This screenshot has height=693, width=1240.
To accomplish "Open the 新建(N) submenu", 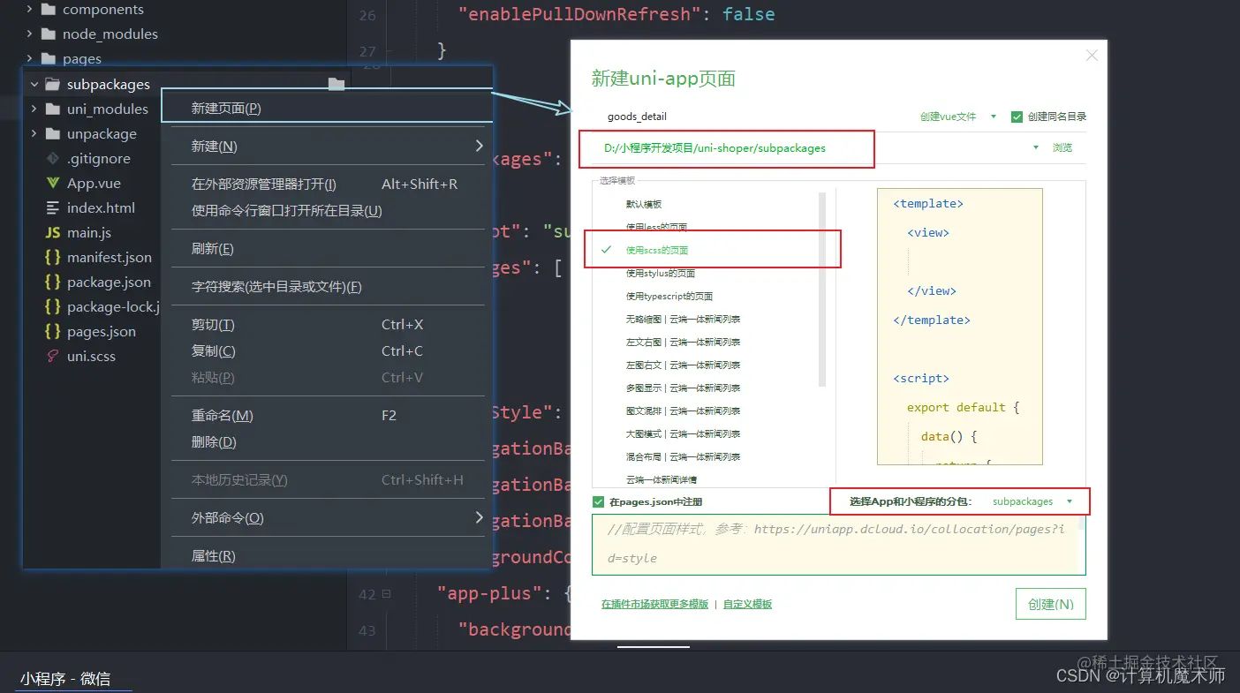I will (326, 146).
